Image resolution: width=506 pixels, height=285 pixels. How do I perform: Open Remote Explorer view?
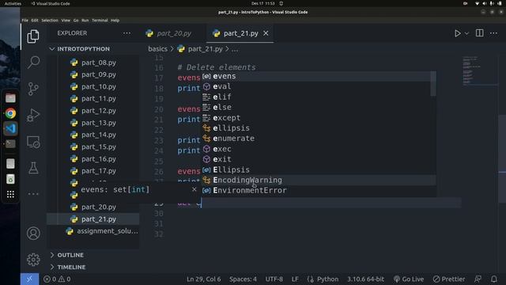(33, 142)
